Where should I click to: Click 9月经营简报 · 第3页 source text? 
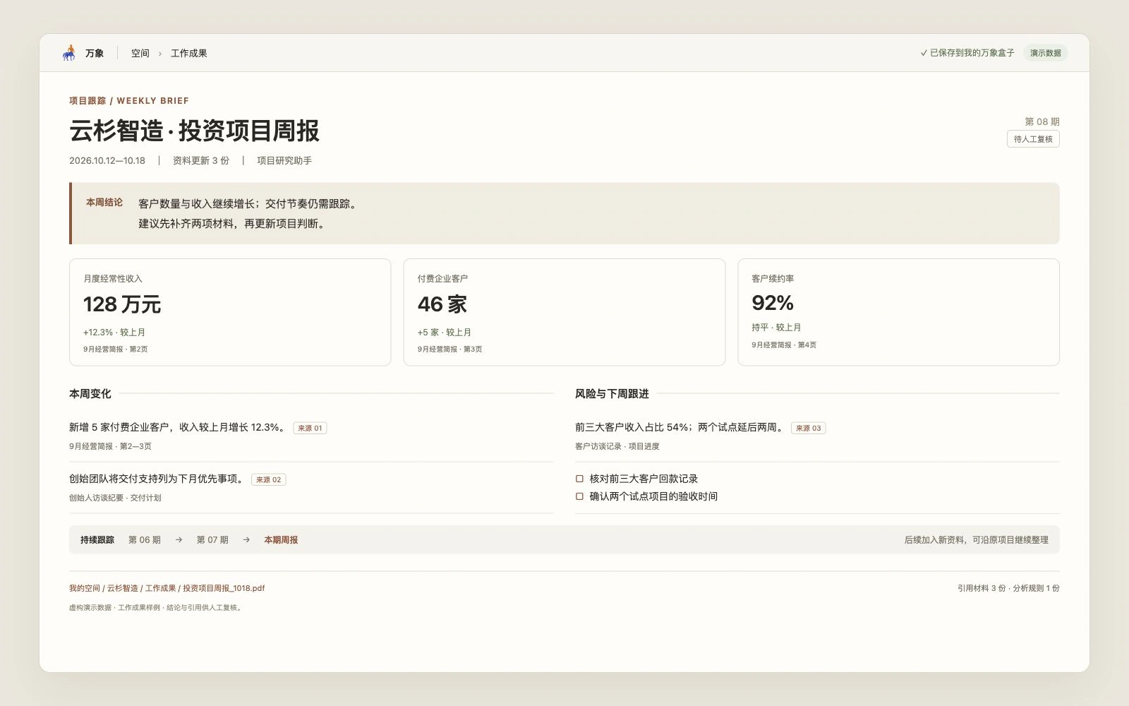coord(449,349)
